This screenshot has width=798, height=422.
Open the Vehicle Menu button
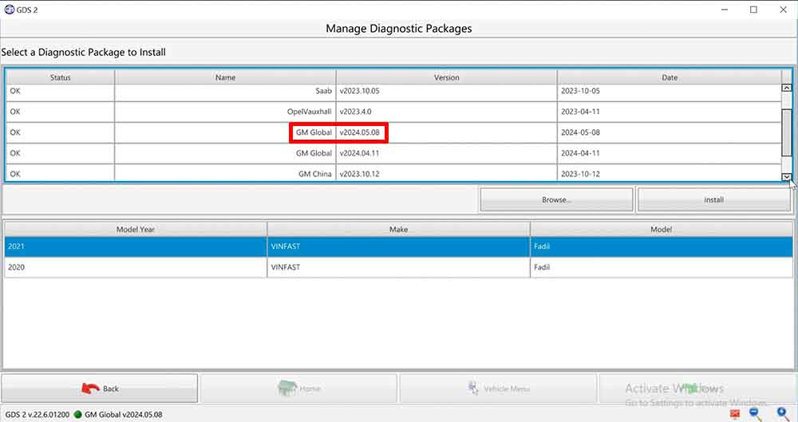(498, 388)
